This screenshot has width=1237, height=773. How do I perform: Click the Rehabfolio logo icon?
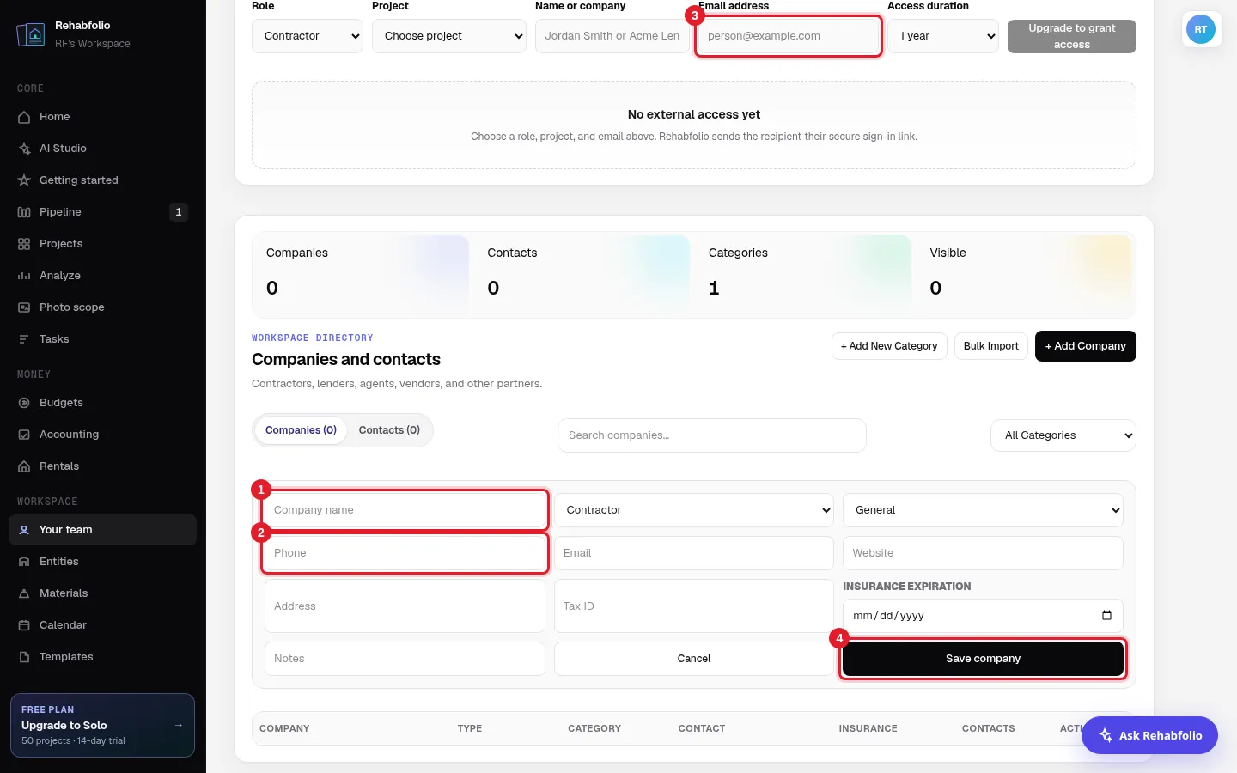pos(31,34)
